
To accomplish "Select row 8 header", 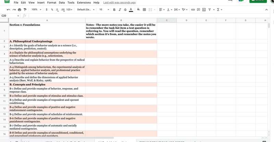I will point(4,84).
